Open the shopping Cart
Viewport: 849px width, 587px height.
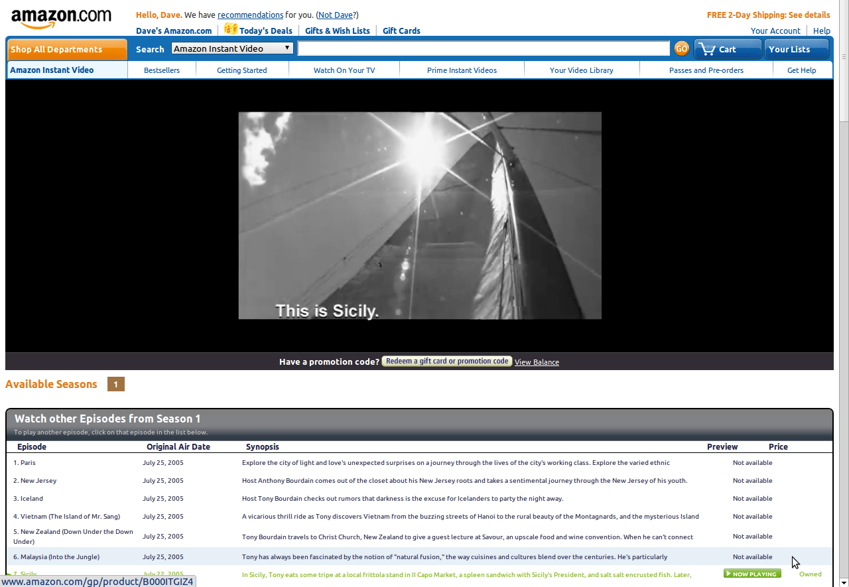click(727, 49)
